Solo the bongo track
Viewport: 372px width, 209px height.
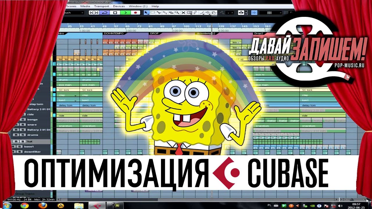click(x=23, y=120)
